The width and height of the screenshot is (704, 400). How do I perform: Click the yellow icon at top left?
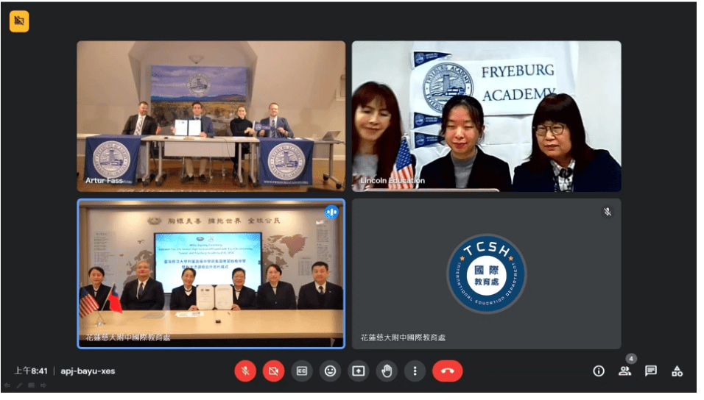tap(19, 21)
